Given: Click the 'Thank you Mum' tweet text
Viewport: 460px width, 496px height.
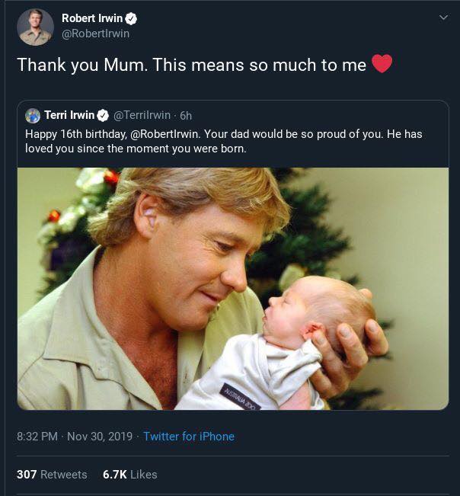Looking at the screenshot, I should point(192,65).
